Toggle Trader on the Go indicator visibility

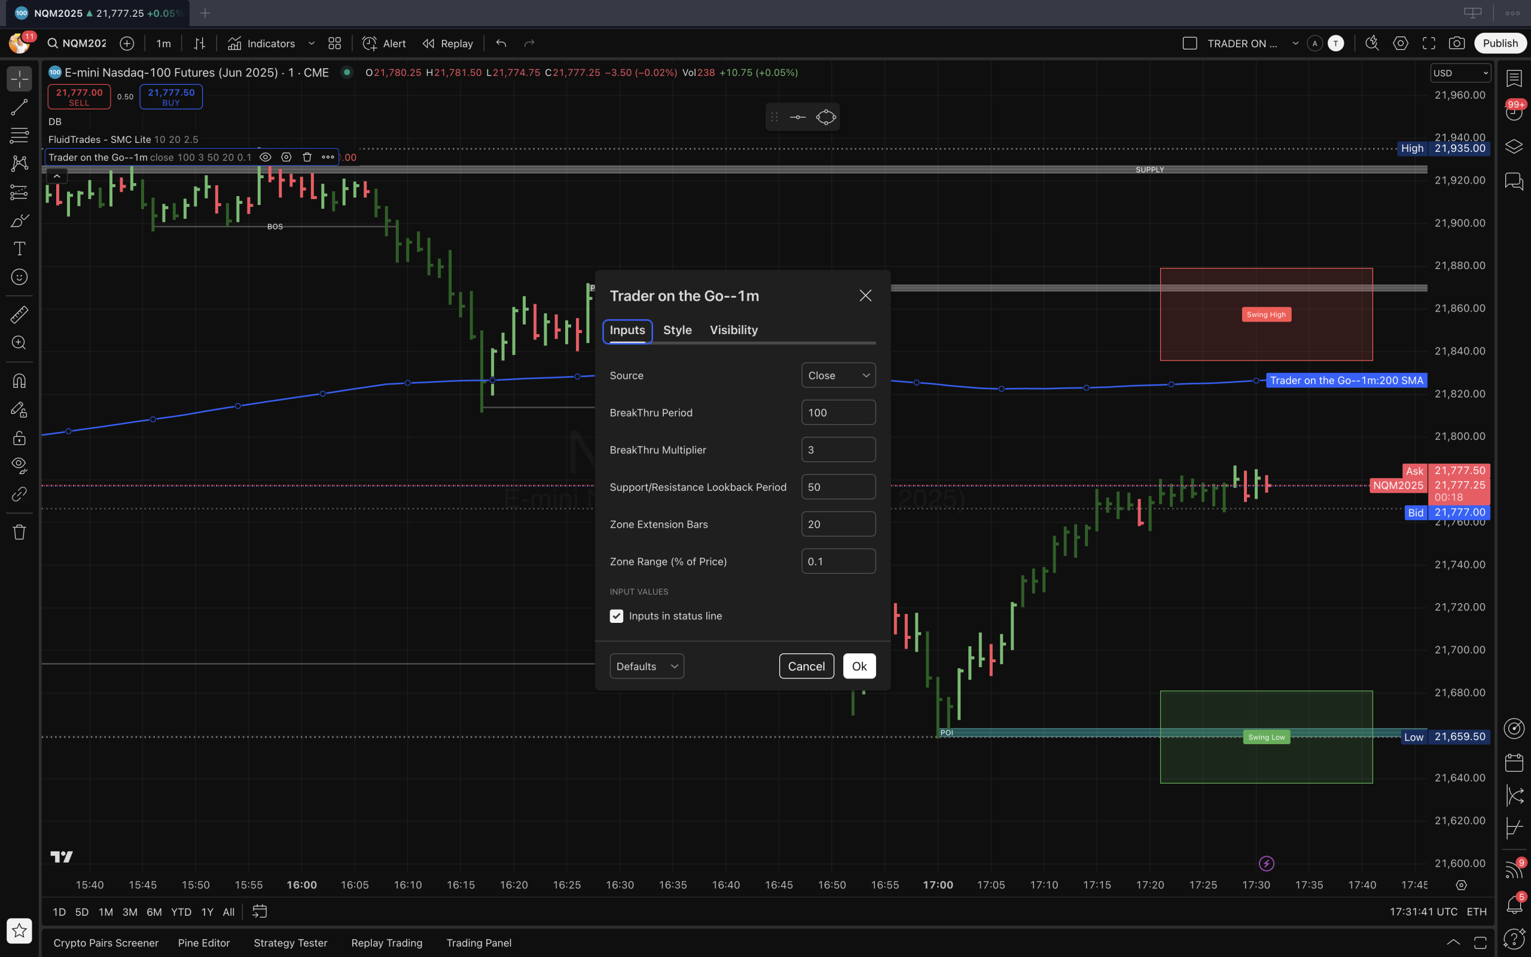[x=266, y=157]
